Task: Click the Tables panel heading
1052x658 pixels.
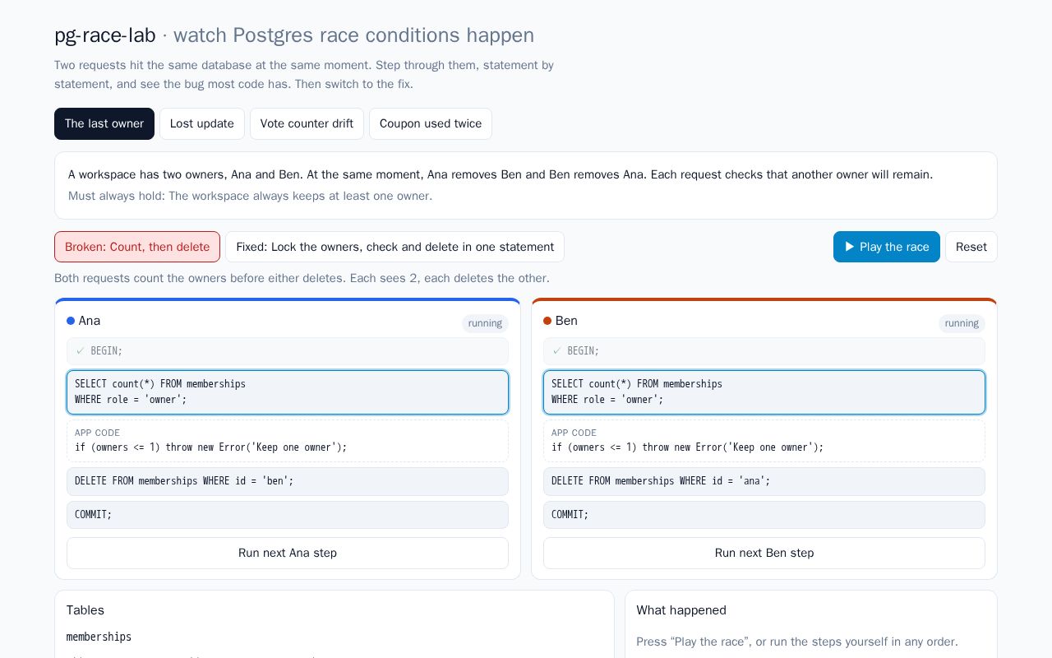Action: [x=85, y=610]
